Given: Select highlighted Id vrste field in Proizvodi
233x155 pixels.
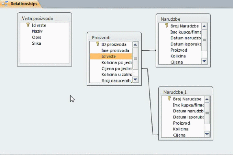Looking at the screenshot, I should (x=111, y=57).
